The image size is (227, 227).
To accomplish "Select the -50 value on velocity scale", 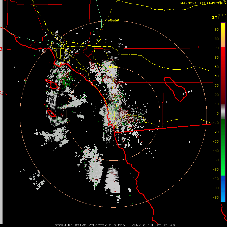I will click(216, 160).
